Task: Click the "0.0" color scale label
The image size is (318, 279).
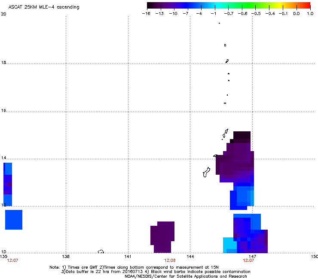Action: 297,14
